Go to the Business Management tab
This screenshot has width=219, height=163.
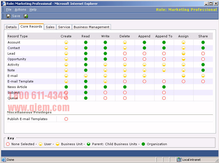click(x=92, y=27)
